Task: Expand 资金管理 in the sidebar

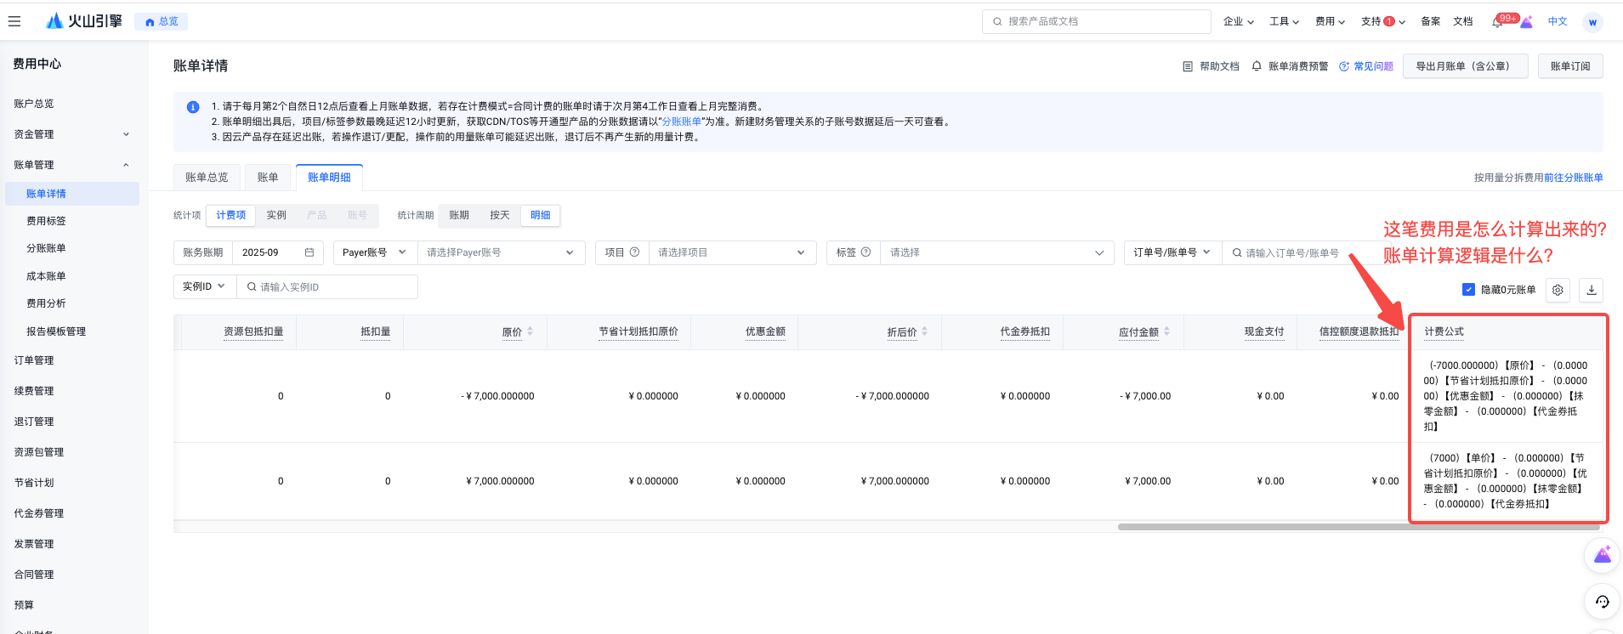Action: (71, 134)
